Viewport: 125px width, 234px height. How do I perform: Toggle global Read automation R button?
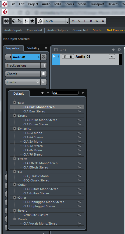[91, 21]
